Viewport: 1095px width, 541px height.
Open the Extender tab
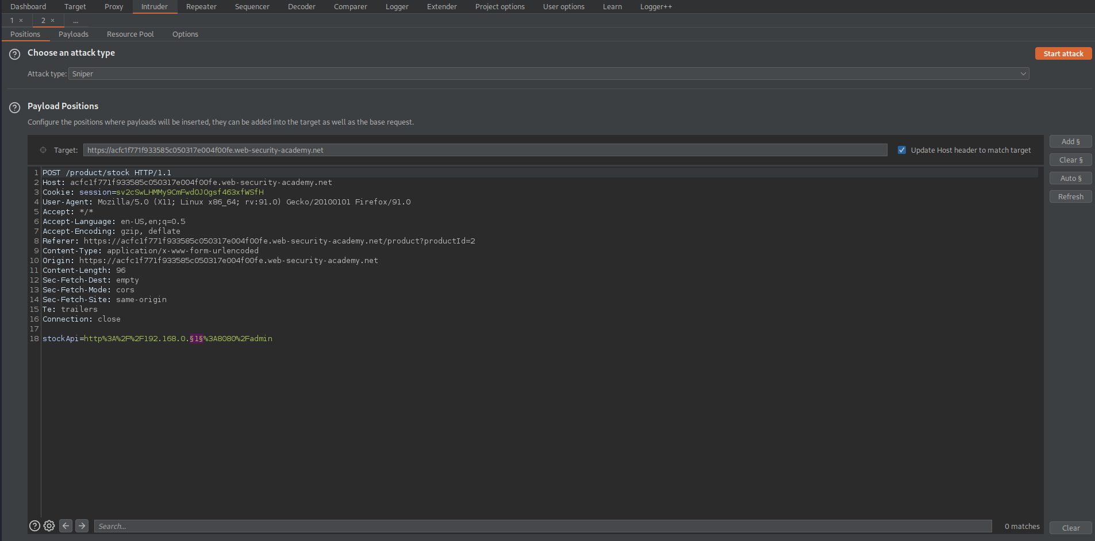(442, 7)
